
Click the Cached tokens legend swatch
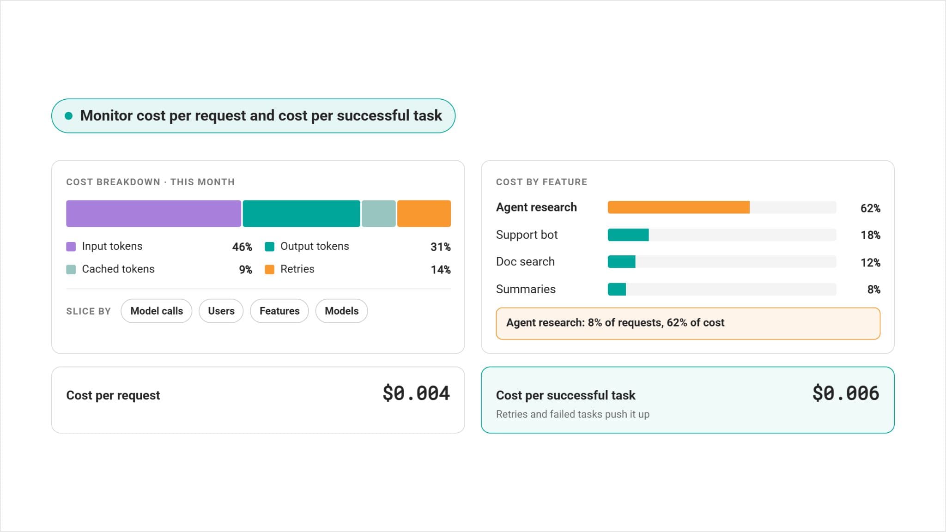point(71,269)
